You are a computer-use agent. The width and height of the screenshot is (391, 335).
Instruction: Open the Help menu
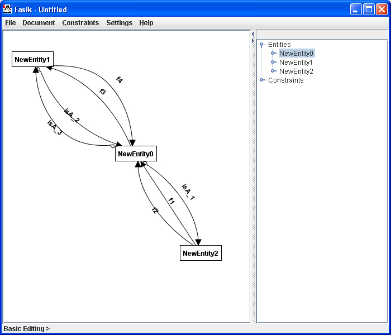146,23
